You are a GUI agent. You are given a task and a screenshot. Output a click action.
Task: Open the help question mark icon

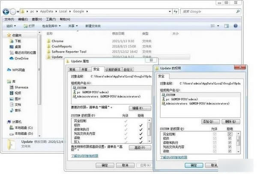pyautogui.click(x=236, y=26)
